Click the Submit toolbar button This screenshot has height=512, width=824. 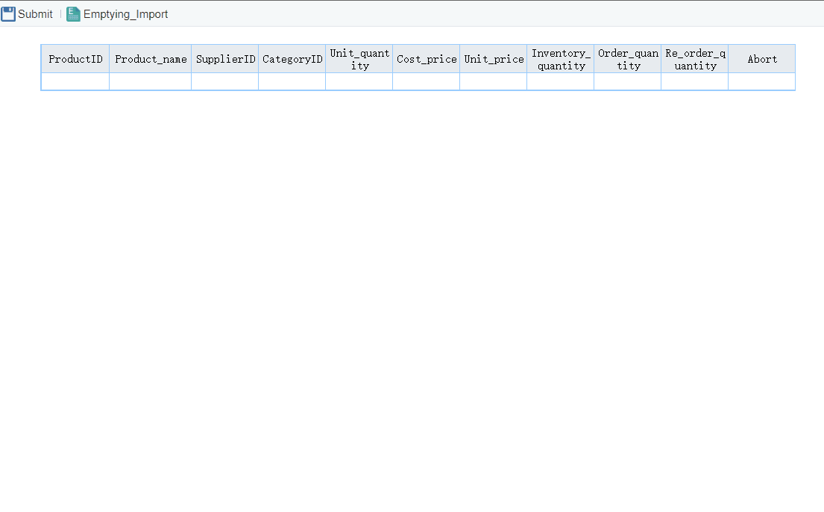(27, 13)
